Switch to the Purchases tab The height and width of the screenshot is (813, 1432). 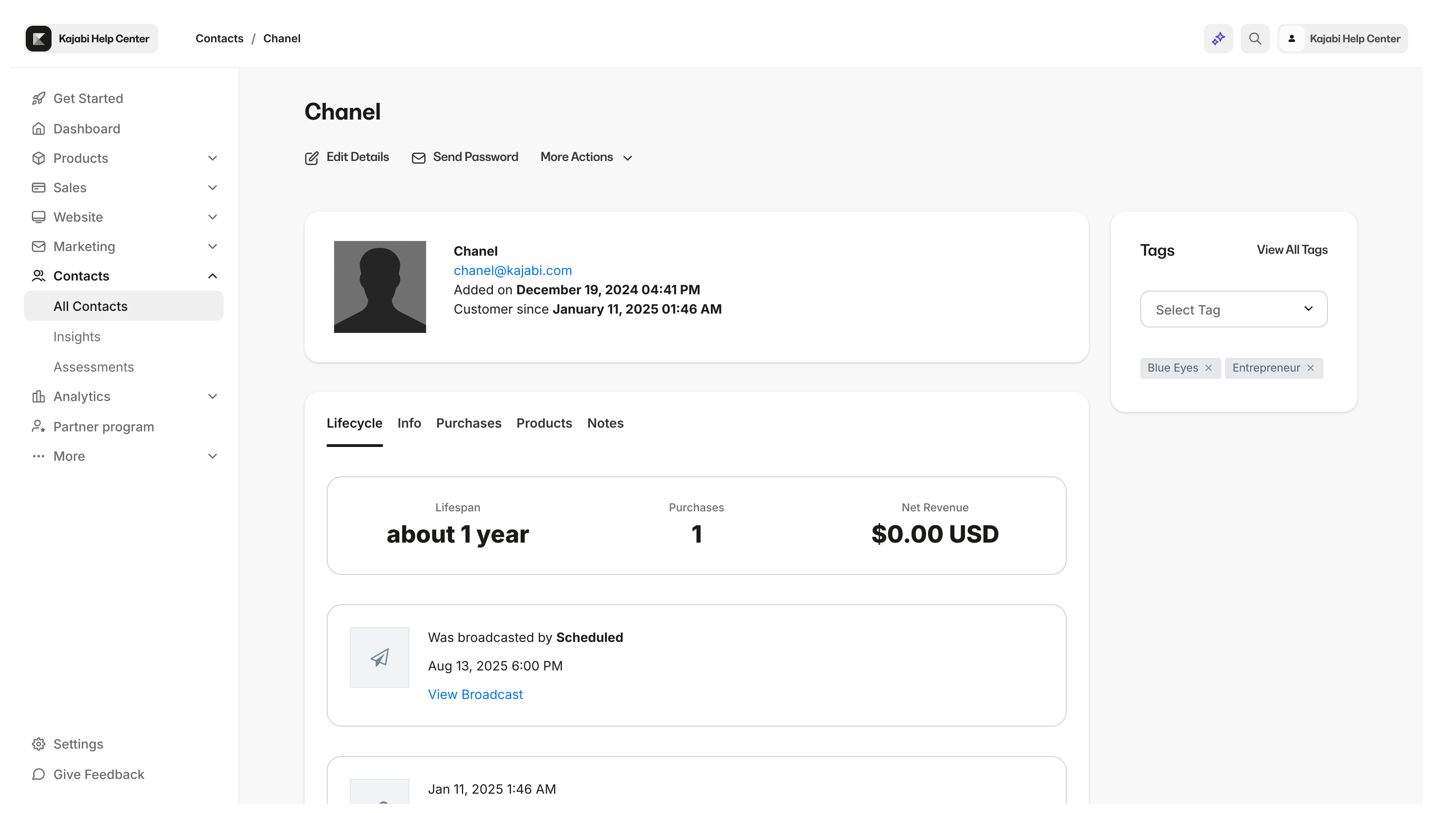[469, 423]
